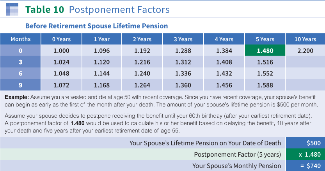
Task: Click the blue table icon beside the title
Action: [12, 9]
